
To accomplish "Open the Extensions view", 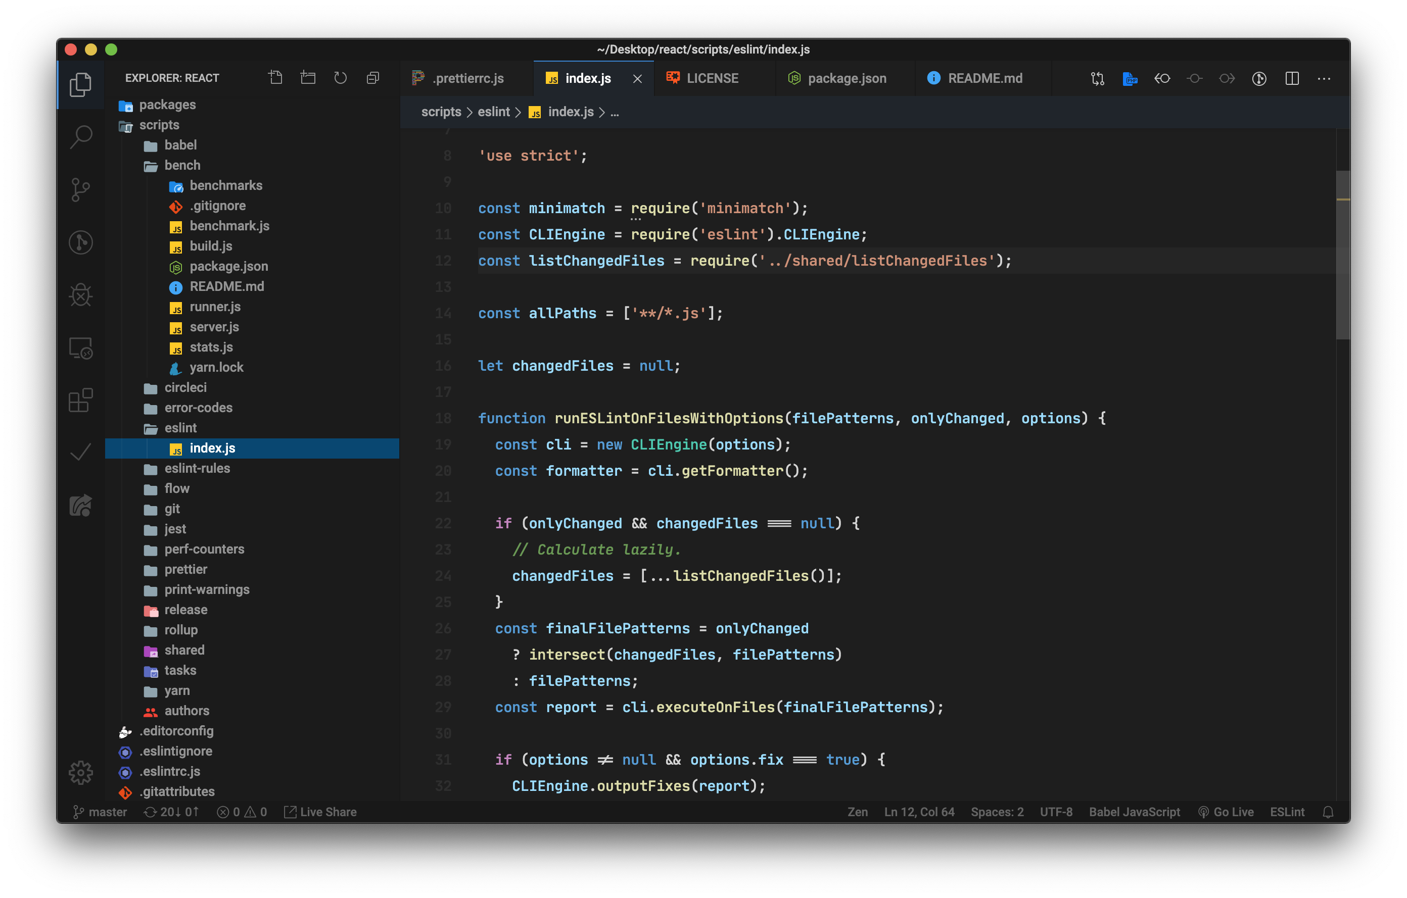I will [x=81, y=401].
